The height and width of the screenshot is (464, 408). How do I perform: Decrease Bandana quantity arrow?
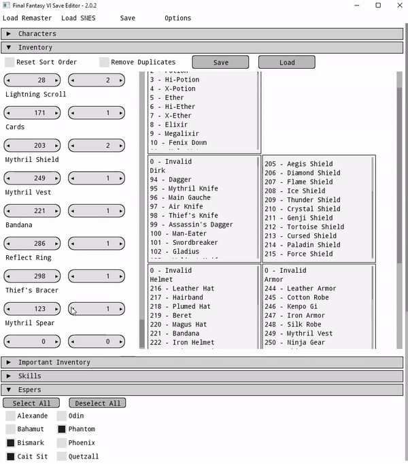click(73, 211)
